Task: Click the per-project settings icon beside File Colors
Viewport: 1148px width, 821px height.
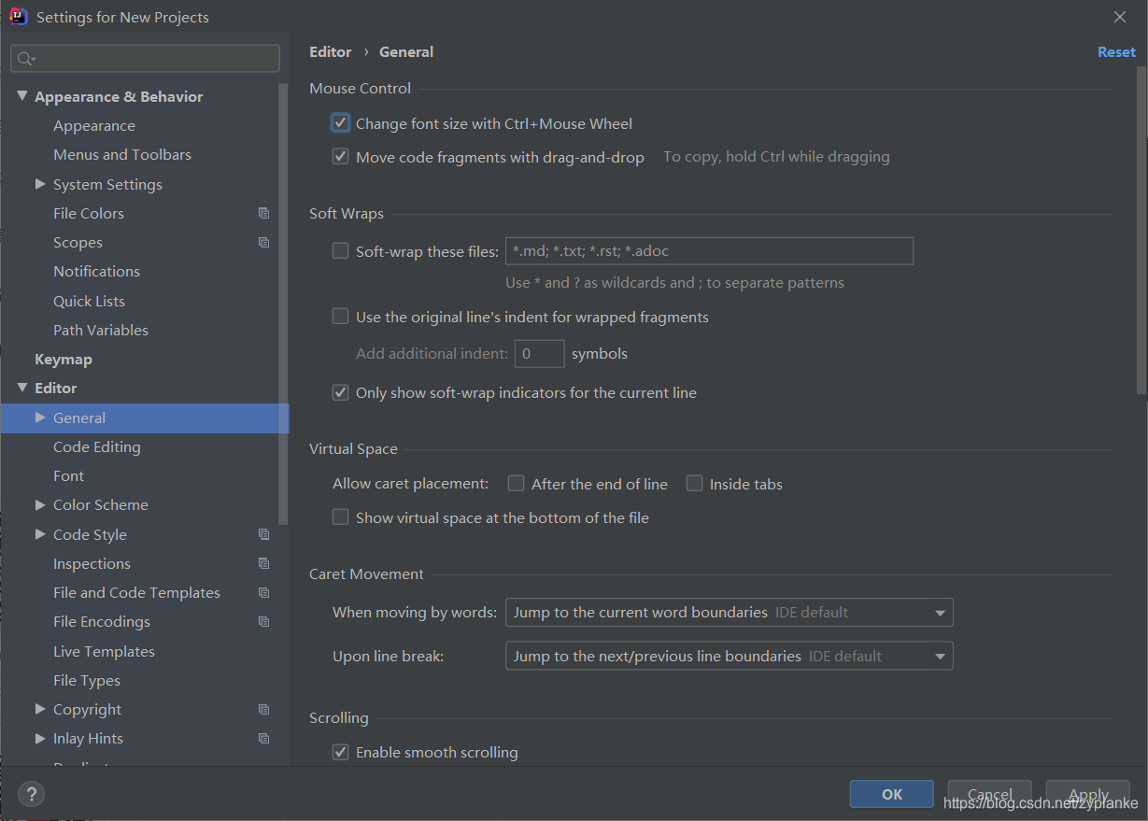Action: [263, 213]
